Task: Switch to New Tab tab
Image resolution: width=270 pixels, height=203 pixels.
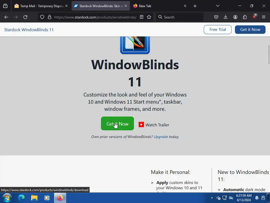Action: 159,6
